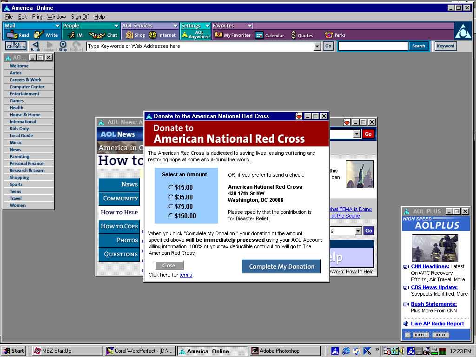Viewport: 476px width, 357px height.
Task: Click the AOL triangle logo at top right
Action: (463, 31)
